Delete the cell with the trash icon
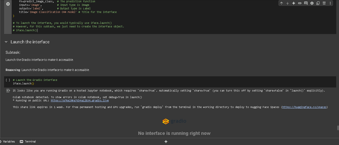This screenshot has height=145, width=339. click(324, 3)
